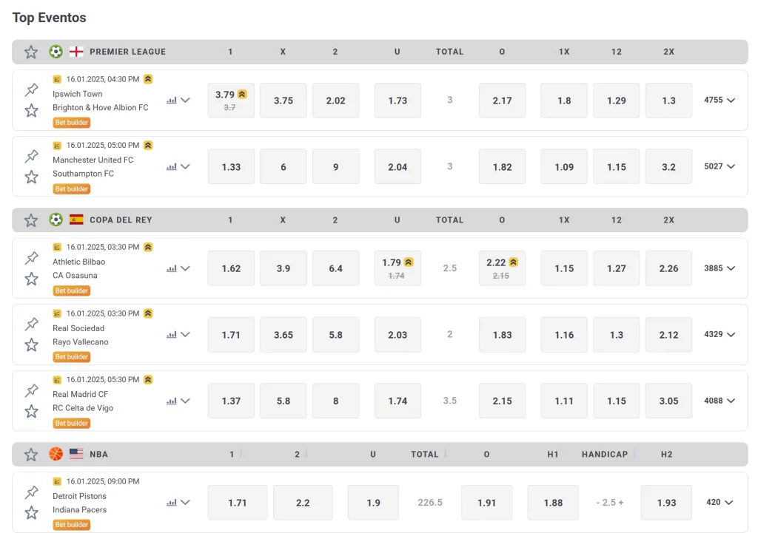The image size is (758, 533).
Task: View stats chart for Athletic Bilbao match
Action: coord(172,269)
